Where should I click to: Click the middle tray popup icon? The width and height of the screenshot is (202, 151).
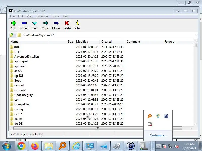(x=158, y=116)
